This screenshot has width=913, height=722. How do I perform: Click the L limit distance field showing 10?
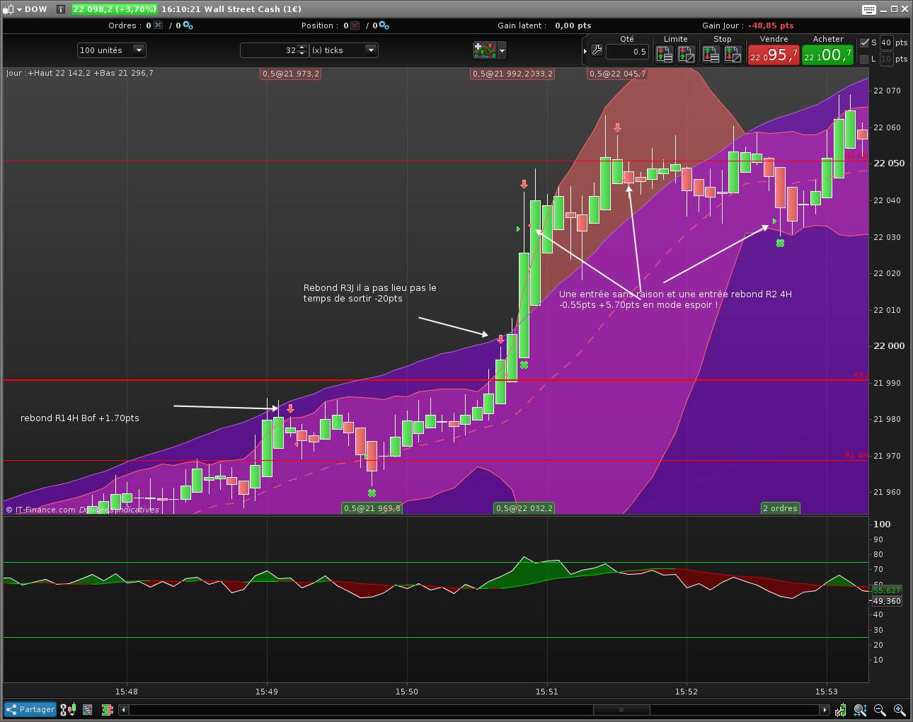(x=886, y=59)
